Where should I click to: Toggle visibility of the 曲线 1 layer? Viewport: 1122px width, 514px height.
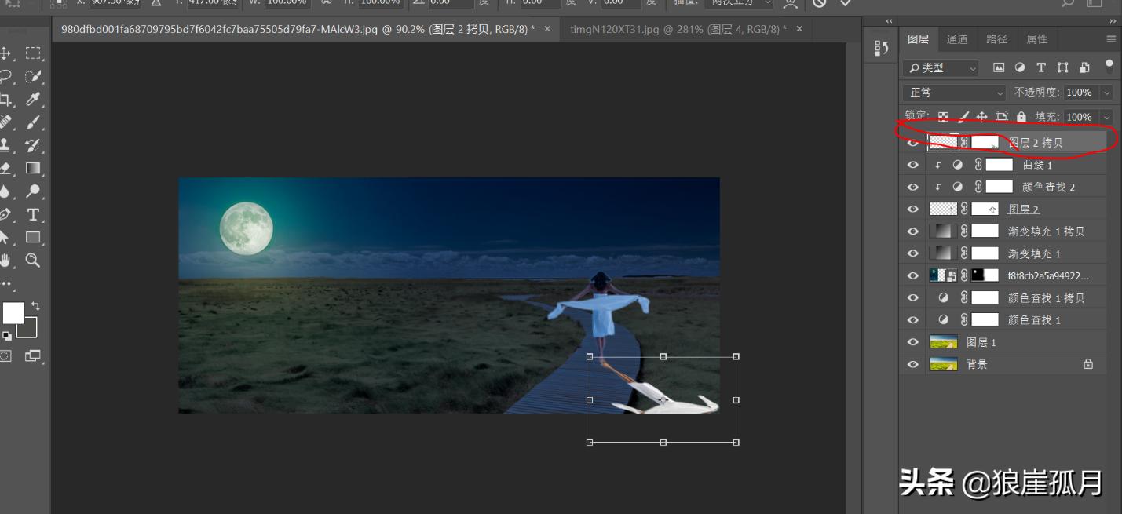[912, 164]
